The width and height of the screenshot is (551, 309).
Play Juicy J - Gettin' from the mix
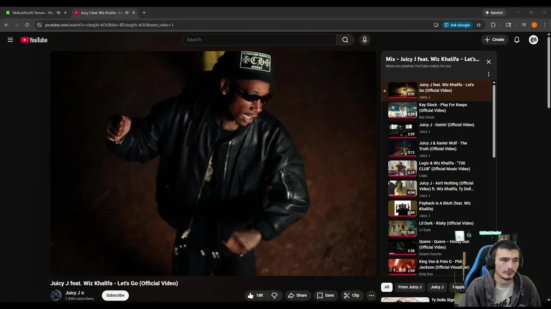click(x=436, y=129)
